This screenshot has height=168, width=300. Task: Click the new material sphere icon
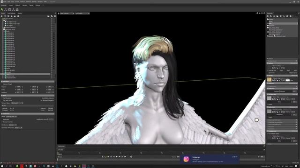click(268, 16)
